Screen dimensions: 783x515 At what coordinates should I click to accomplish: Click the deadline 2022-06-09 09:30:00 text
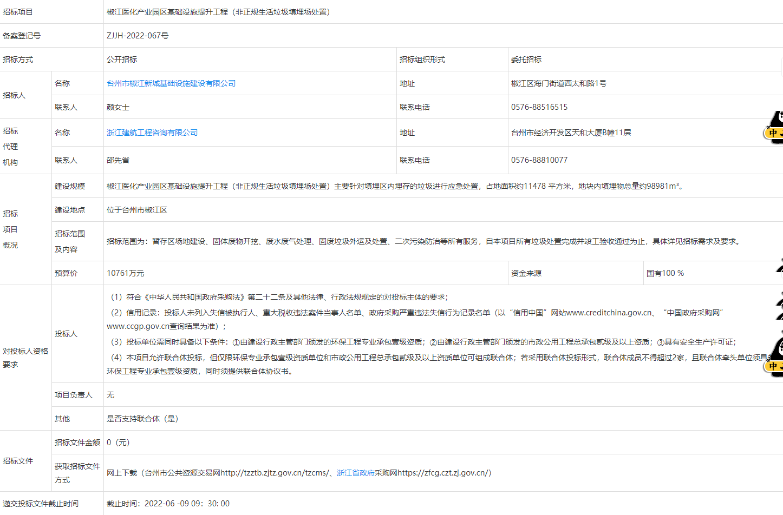click(x=187, y=504)
